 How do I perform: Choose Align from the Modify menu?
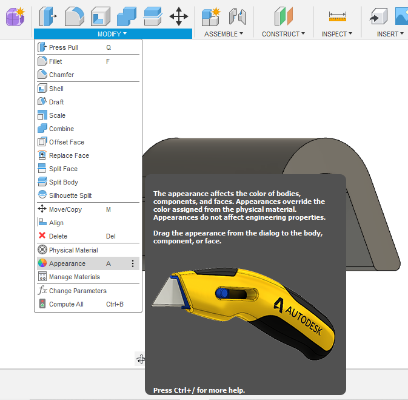pos(89,223)
